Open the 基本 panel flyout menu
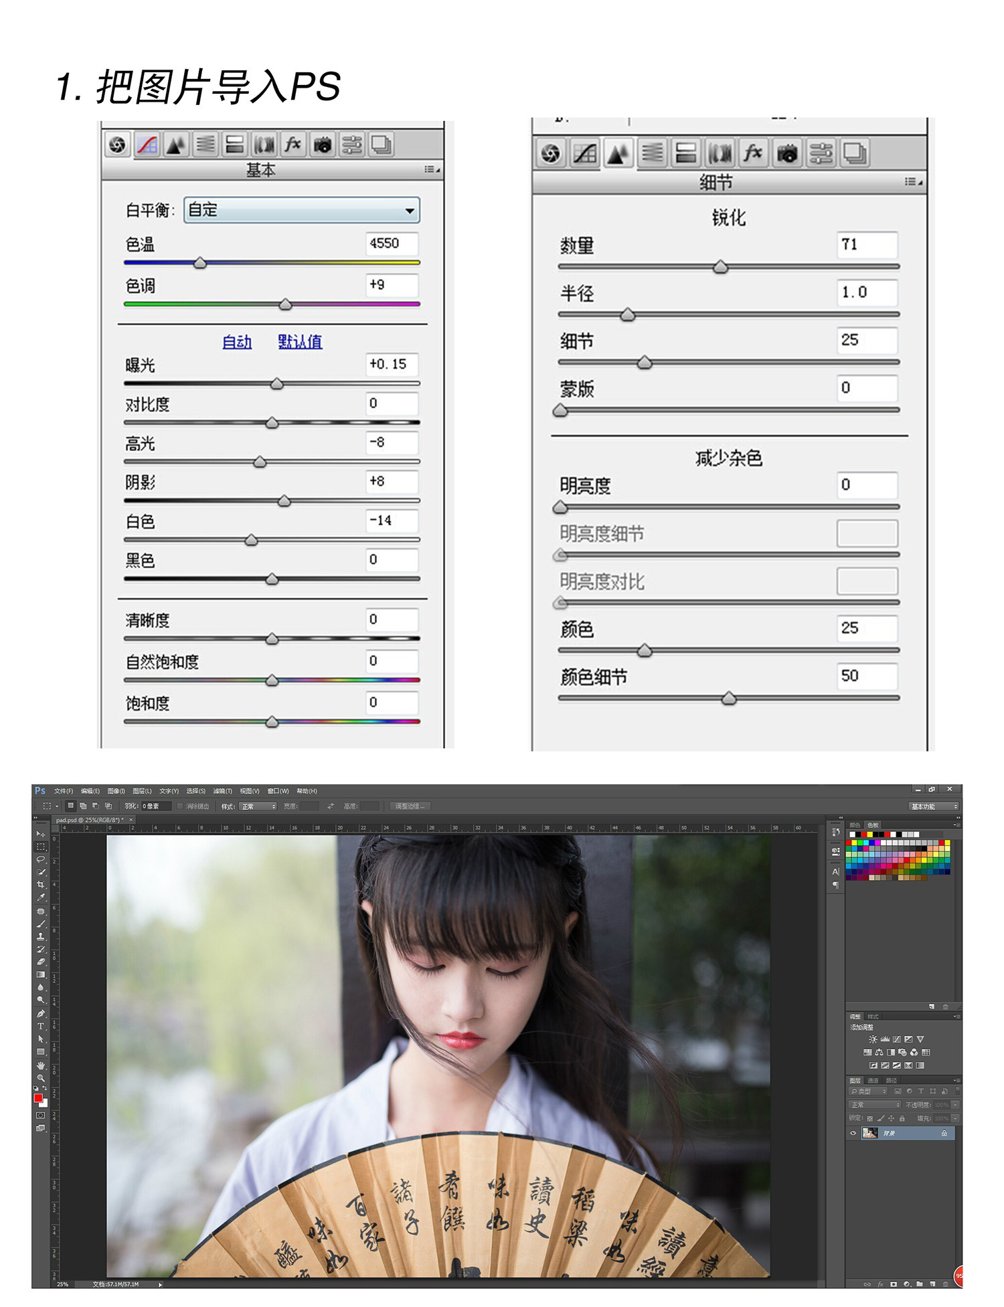 click(x=432, y=170)
